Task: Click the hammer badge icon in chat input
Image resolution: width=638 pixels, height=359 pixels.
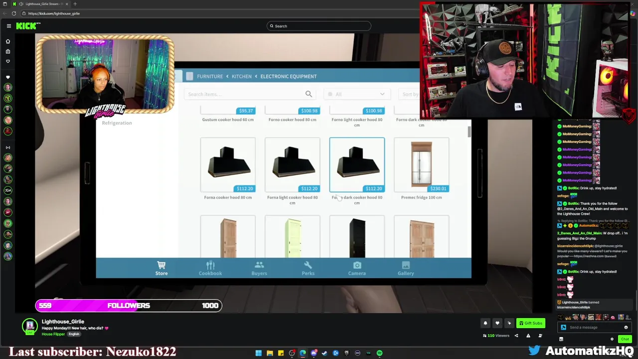Action: pos(563,328)
